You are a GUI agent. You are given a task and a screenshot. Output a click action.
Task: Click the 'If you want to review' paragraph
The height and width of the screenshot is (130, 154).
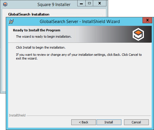79,57
